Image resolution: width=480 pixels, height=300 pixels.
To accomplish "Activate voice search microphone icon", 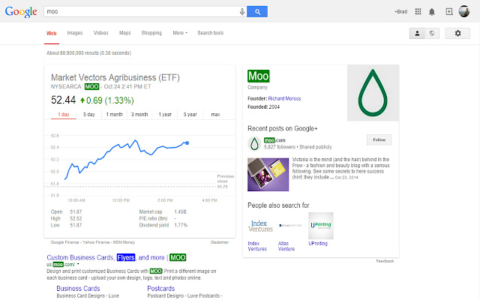I will tap(241, 12).
